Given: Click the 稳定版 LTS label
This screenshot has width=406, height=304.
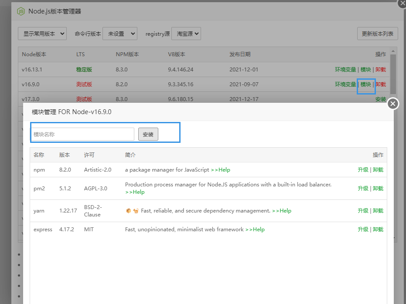Looking at the screenshot, I should pos(84,70).
